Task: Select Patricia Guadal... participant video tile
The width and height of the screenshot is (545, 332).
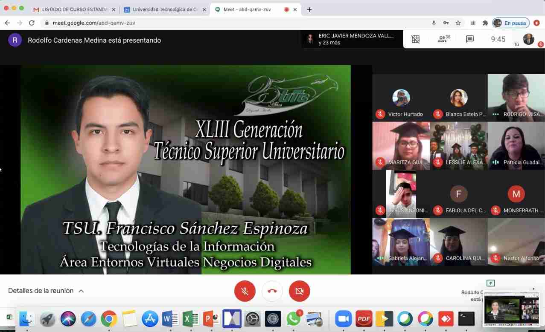Action: coord(516,146)
